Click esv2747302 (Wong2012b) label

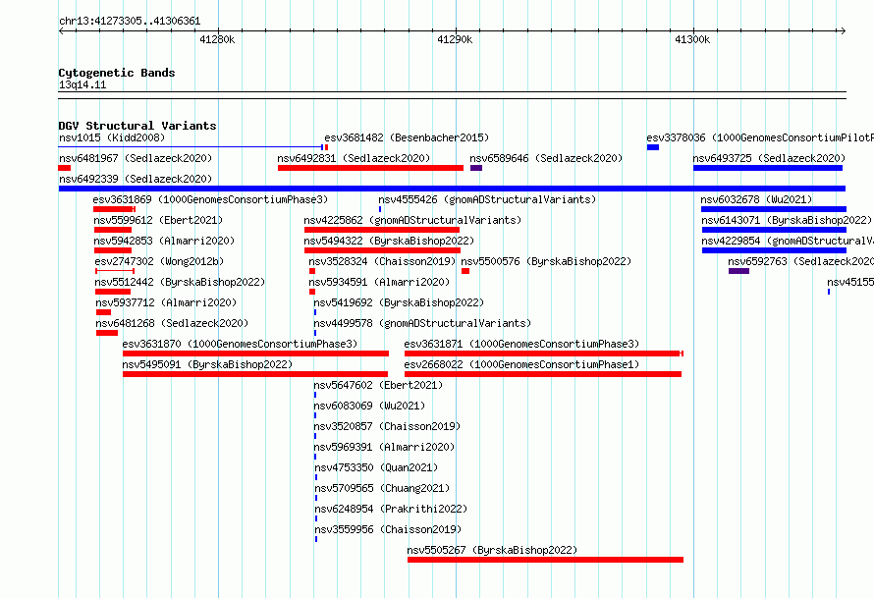(159, 261)
